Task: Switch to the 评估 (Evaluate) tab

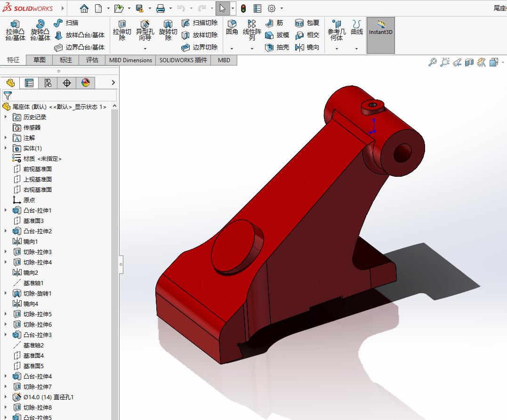Action: coord(92,60)
